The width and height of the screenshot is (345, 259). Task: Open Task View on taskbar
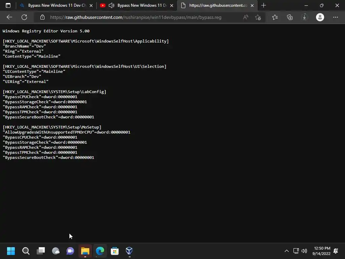(41, 251)
